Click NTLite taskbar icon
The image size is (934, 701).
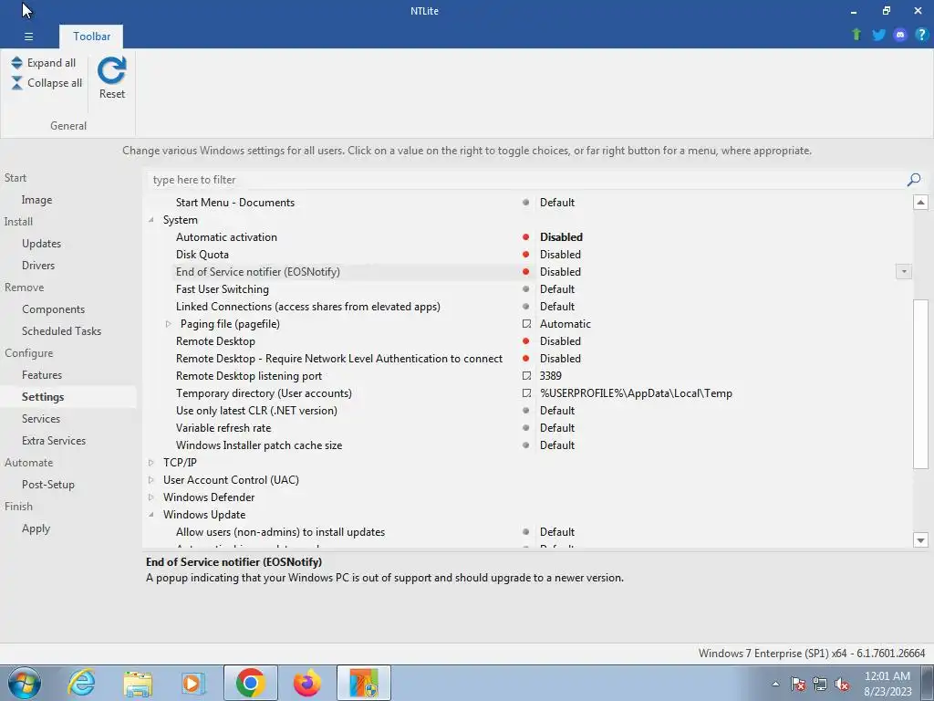pos(364,683)
